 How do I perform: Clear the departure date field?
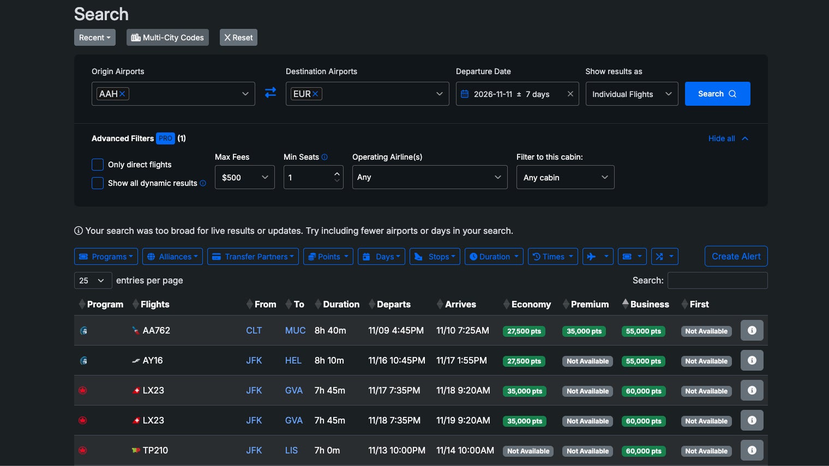click(x=570, y=94)
